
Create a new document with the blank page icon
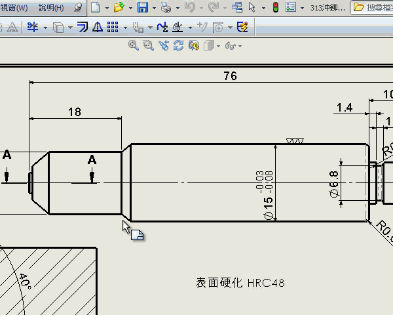[x=96, y=7]
